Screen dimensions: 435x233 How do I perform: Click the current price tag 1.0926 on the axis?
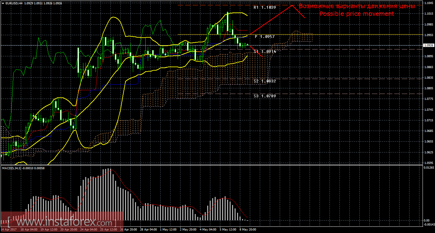click(x=429, y=45)
